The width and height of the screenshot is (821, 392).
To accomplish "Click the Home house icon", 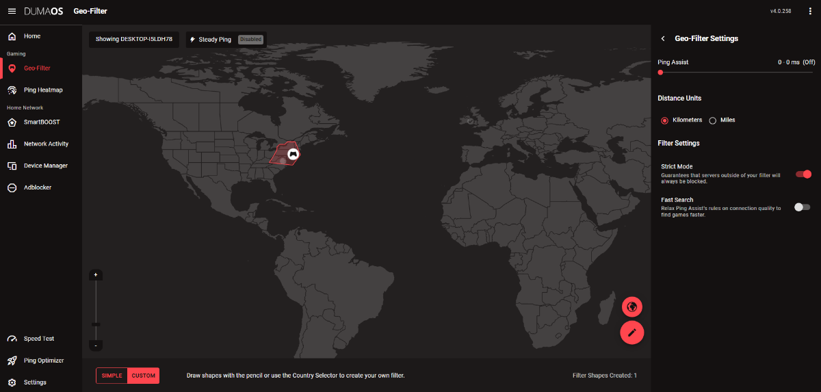I will coord(12,36).
